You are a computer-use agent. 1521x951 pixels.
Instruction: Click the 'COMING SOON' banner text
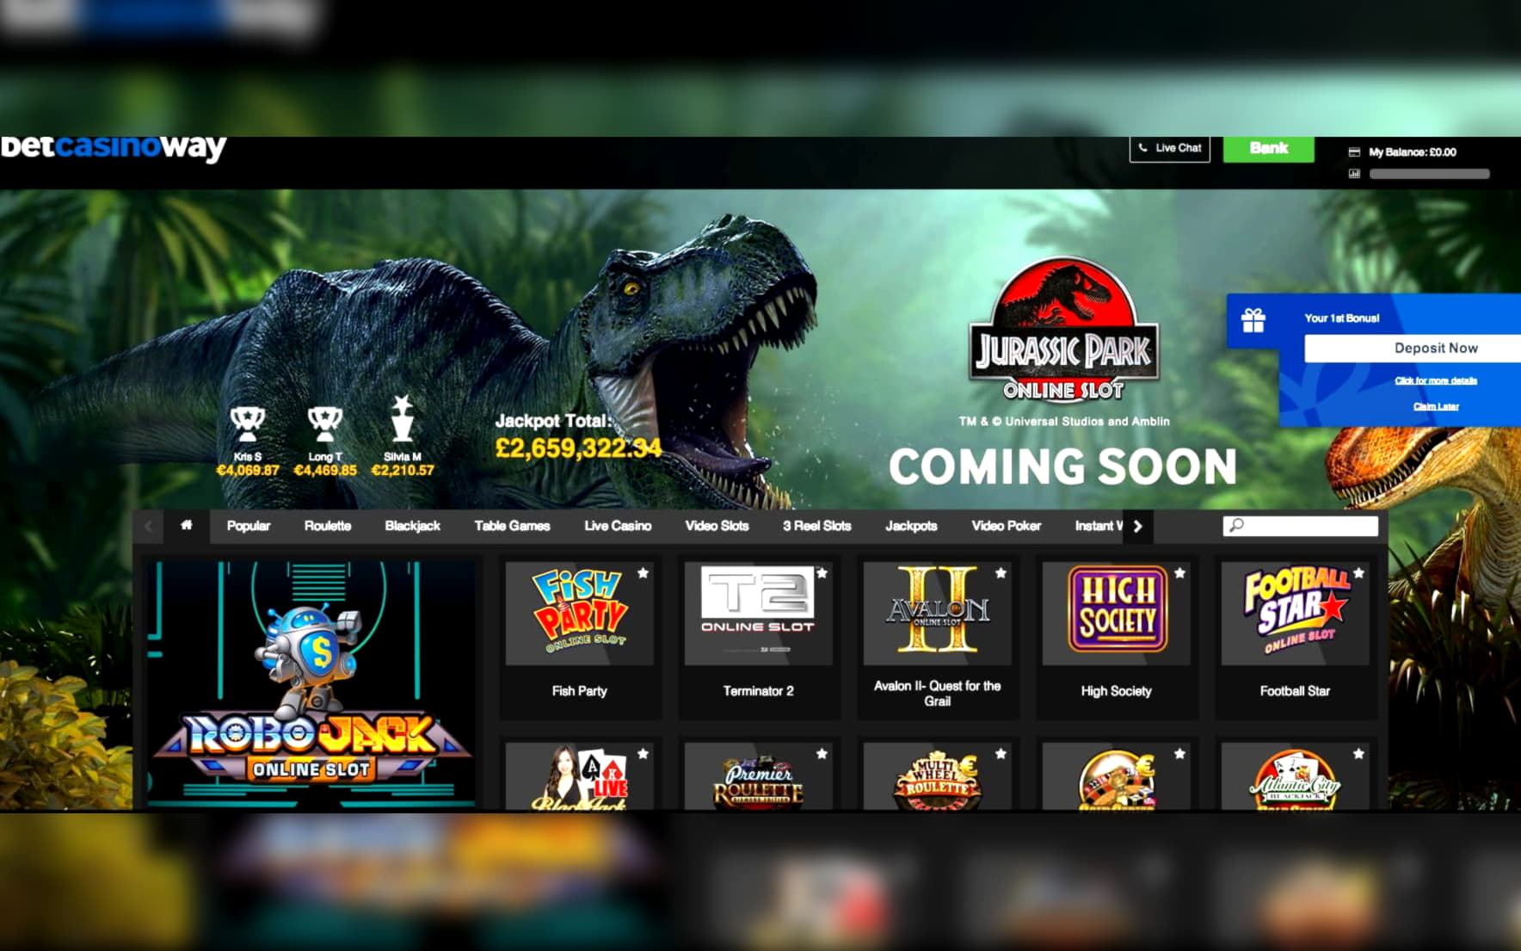1062,466
